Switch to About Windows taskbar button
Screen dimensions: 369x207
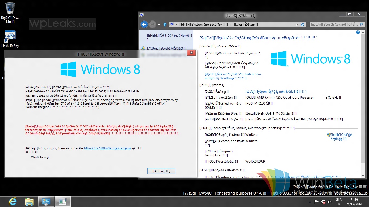pyautogui.click(x=63, y=201)
